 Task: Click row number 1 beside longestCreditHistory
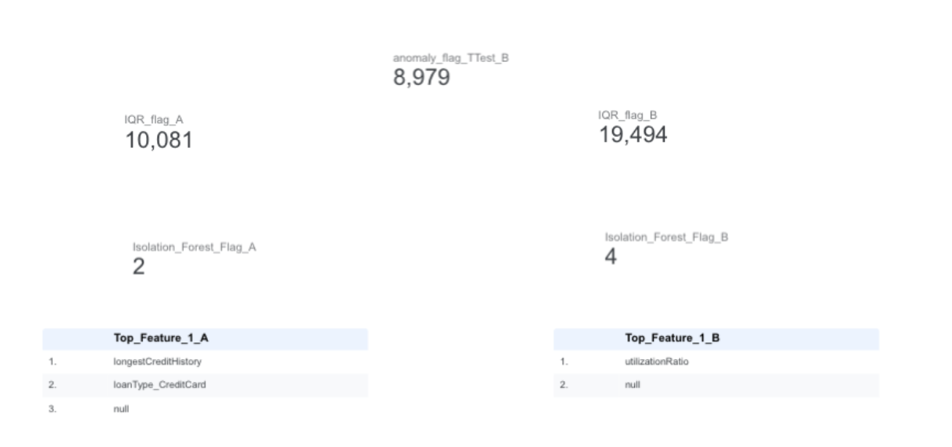coord(51,361)
